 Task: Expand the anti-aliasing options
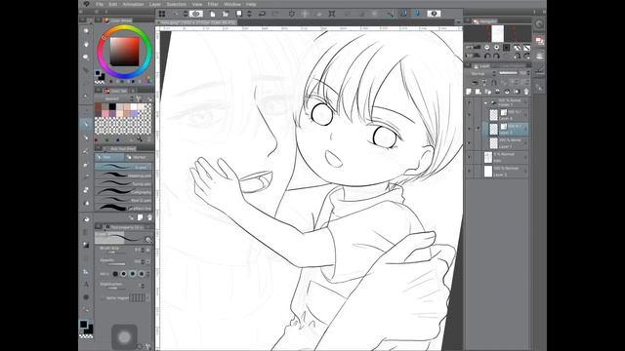pyautogui.click(x=148, y=274)
